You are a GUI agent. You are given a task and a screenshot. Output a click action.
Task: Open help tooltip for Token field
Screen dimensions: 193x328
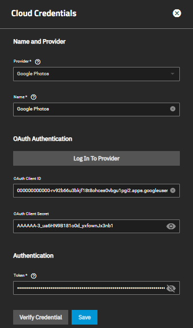34,276
